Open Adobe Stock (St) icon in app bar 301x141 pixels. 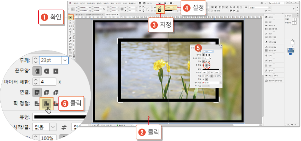click(144, 3)
